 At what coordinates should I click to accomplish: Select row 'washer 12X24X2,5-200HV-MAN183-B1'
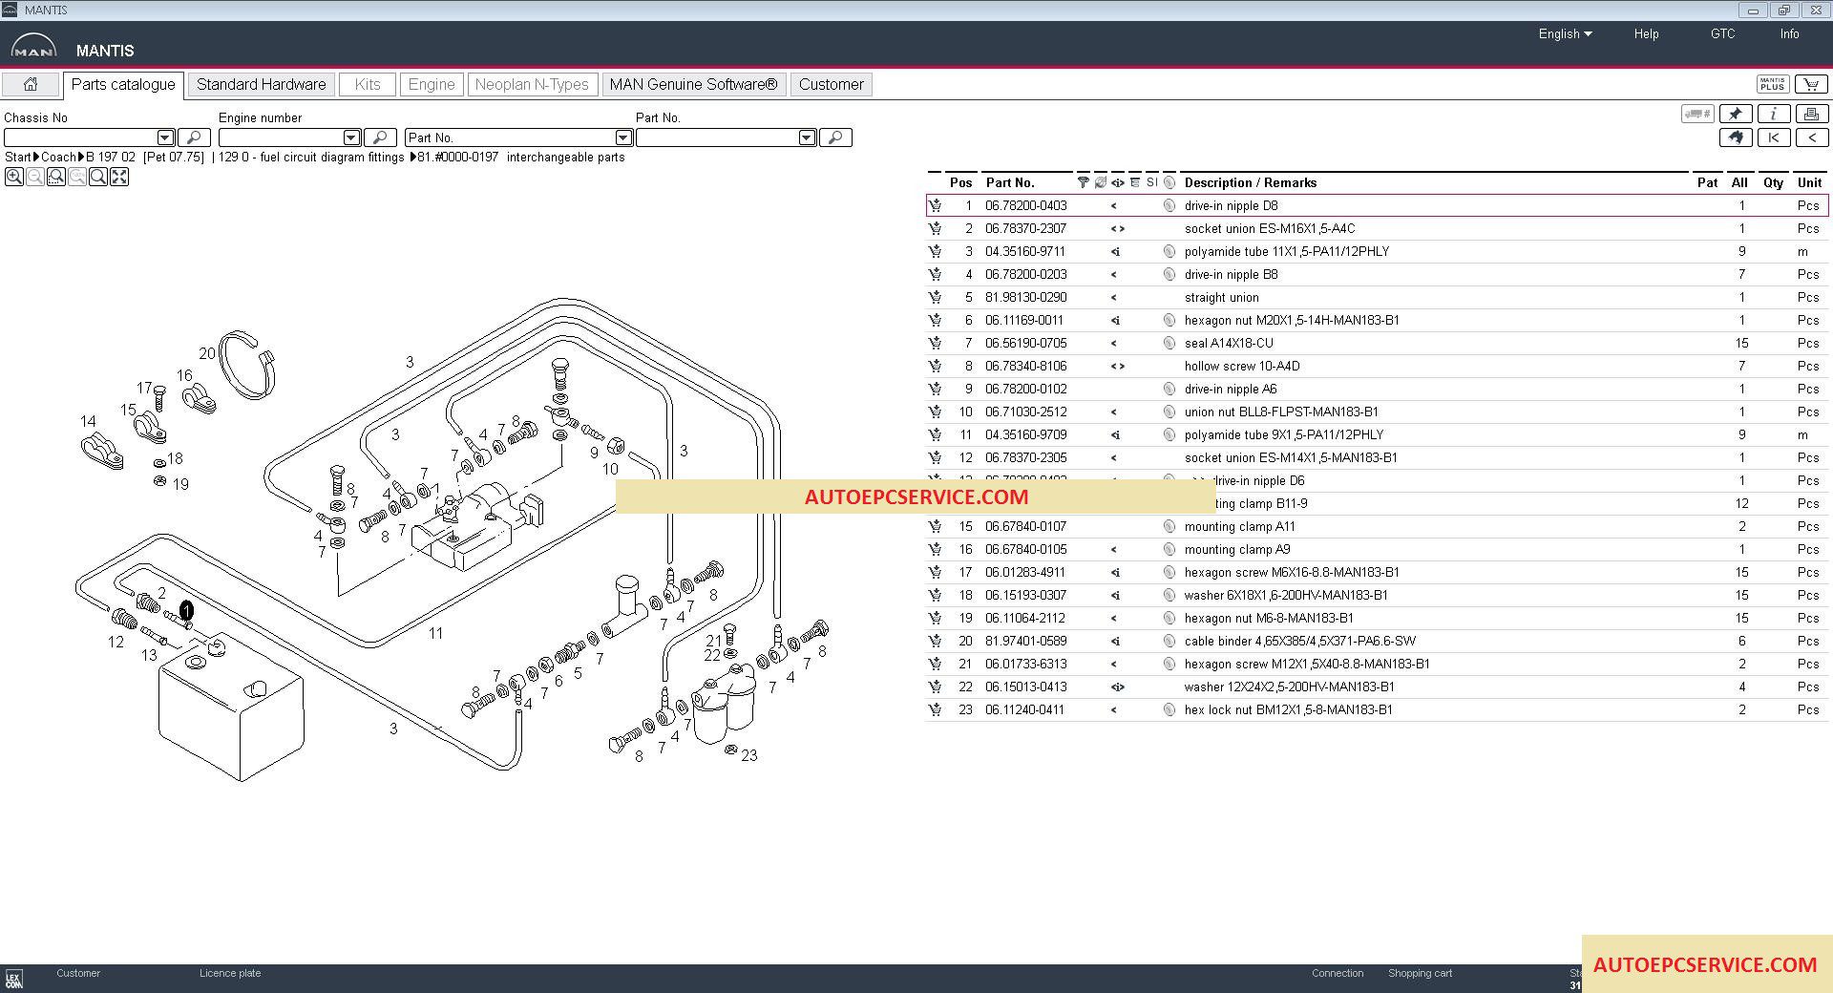point(1377,687)
